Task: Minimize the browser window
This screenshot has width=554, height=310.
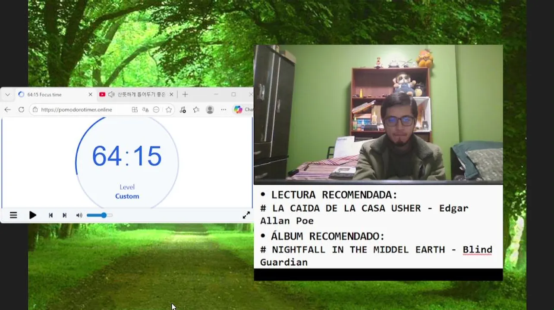Action: tap(216, 94)
